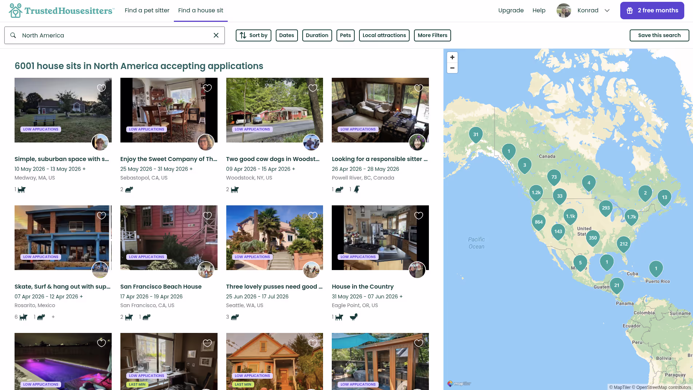
Task: Favorite the Seattle, WA listing heart
Action: click(x=313, y=216)
